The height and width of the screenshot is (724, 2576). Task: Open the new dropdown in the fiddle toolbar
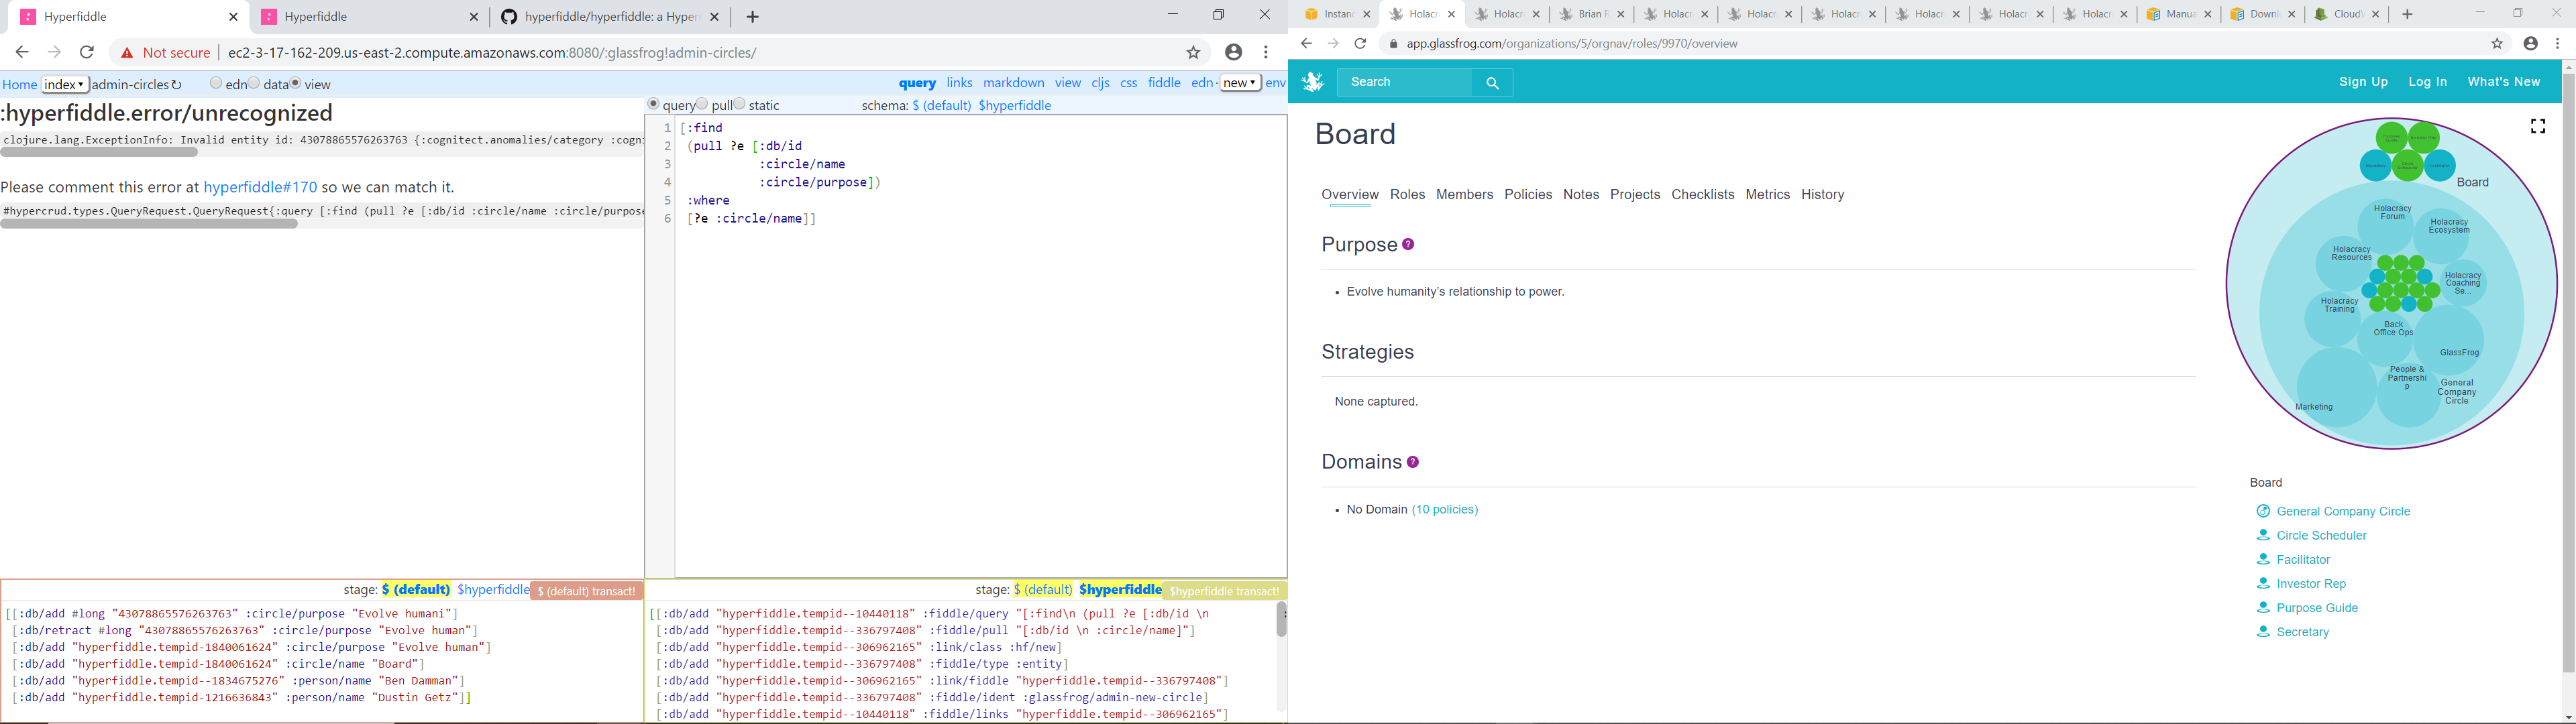point(1240,83)
